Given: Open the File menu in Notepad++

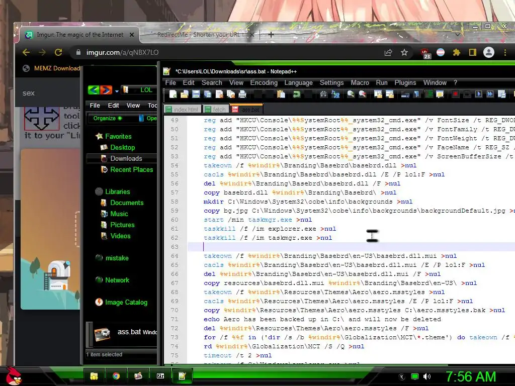Looking at the screenshot, I should [170, 83].
